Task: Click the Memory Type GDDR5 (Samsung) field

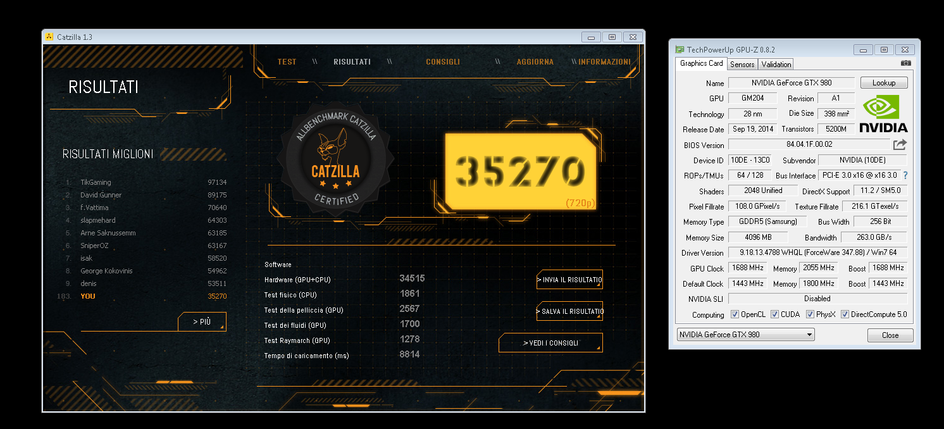Action: pos(767,221)
